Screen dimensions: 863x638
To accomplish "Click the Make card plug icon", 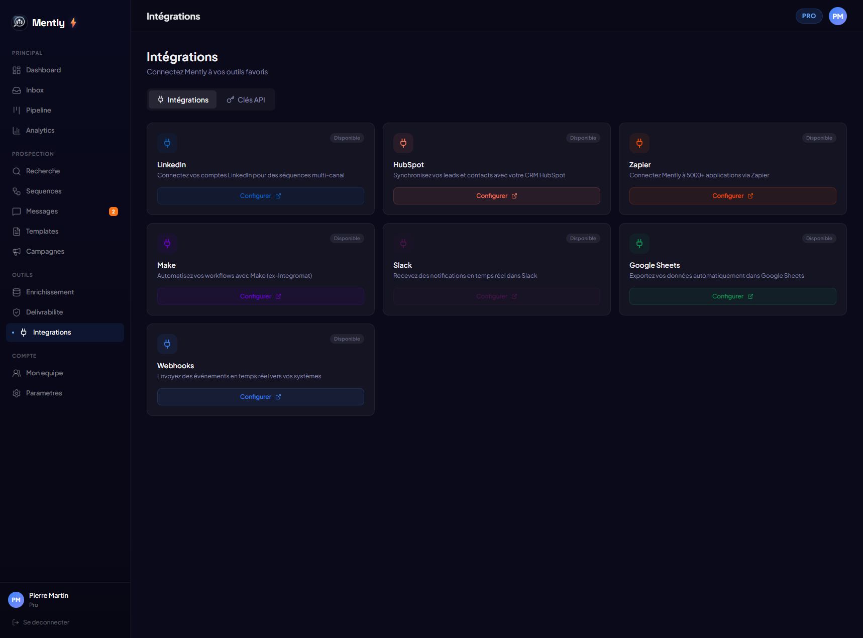I will pos(167,244).
